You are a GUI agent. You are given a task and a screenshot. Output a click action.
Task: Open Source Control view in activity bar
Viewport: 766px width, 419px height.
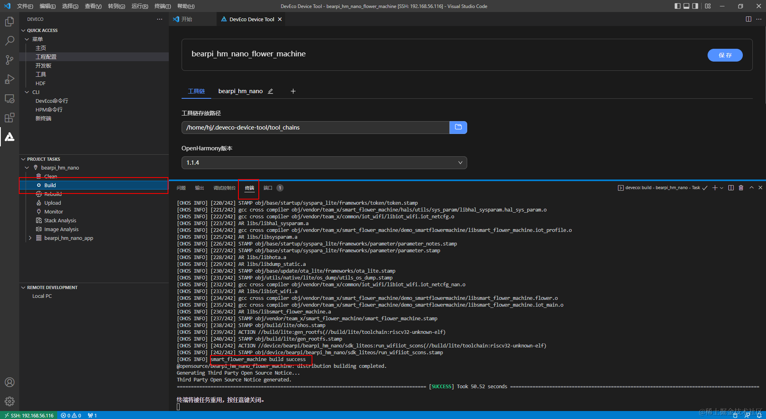[10, 60]
